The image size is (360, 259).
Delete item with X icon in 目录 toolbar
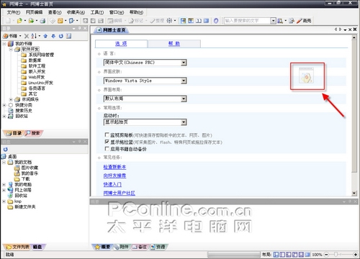pyautogui.click(x=27, y=36)
